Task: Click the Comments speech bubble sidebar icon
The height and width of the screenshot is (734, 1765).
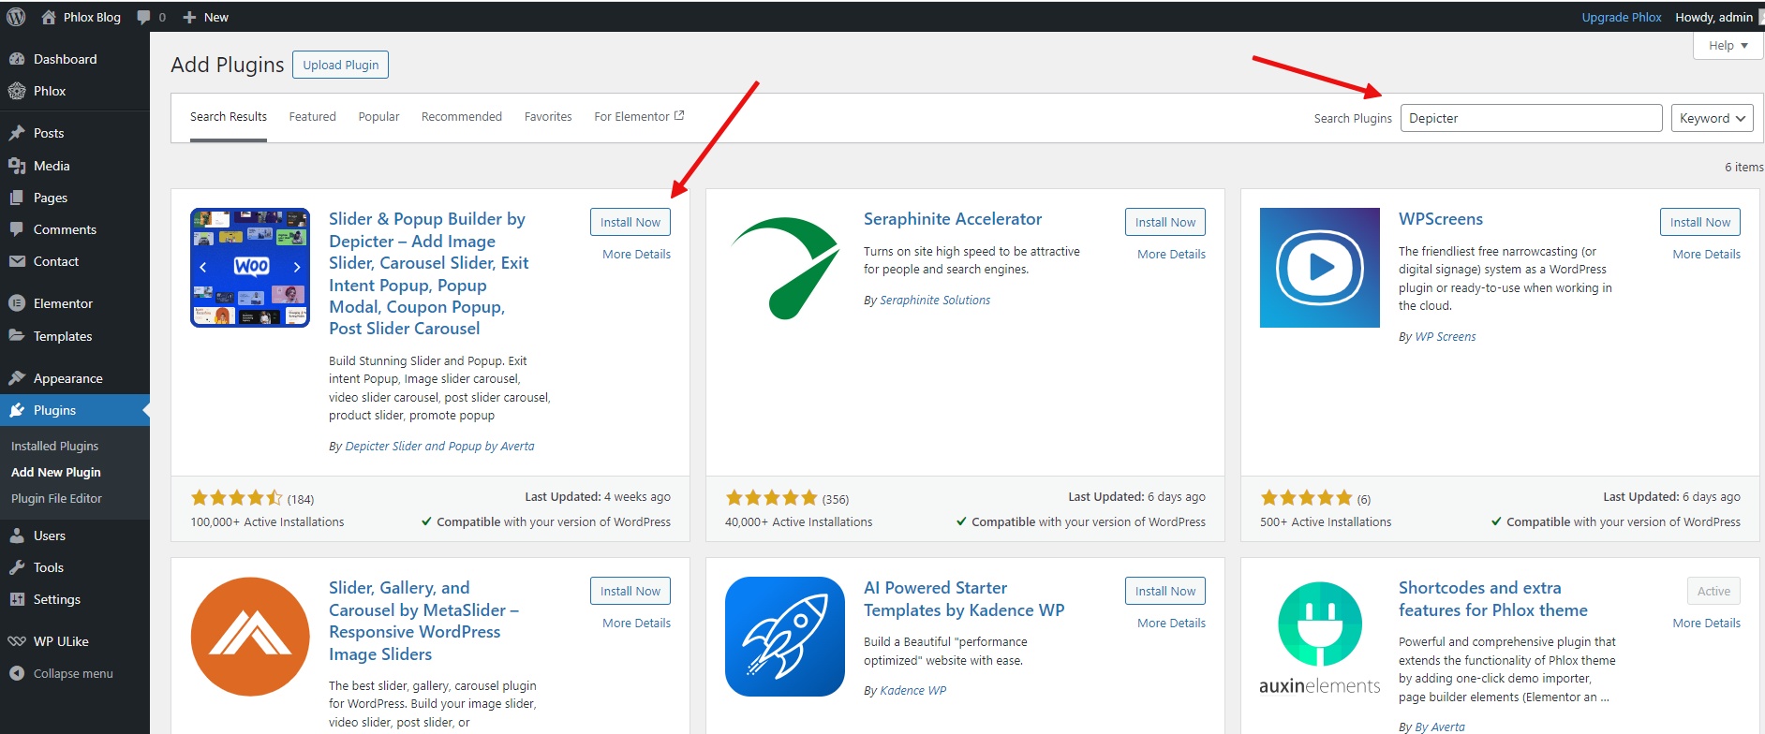Action: [17, 229]
